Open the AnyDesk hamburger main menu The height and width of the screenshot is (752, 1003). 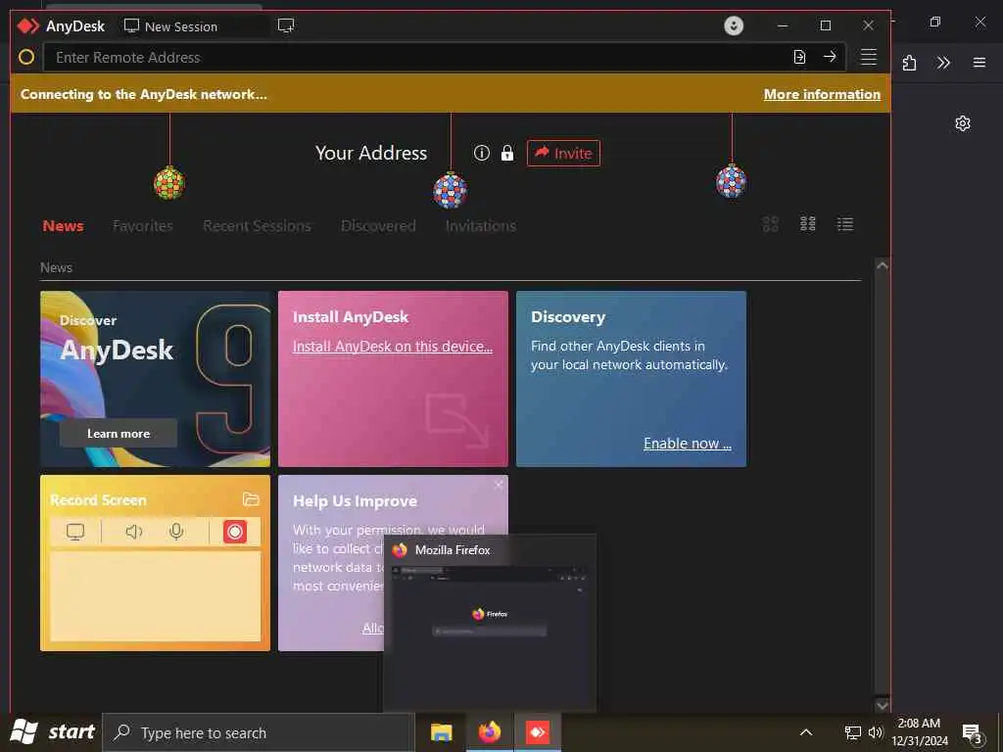point(869,57)
